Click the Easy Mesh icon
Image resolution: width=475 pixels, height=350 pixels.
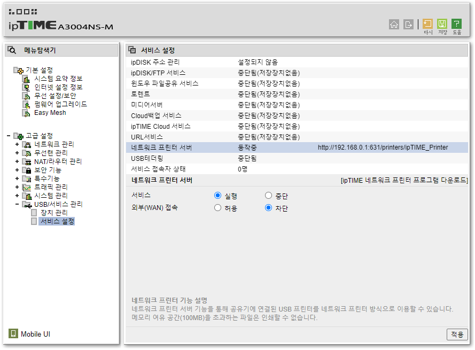[x=26, y=113]
